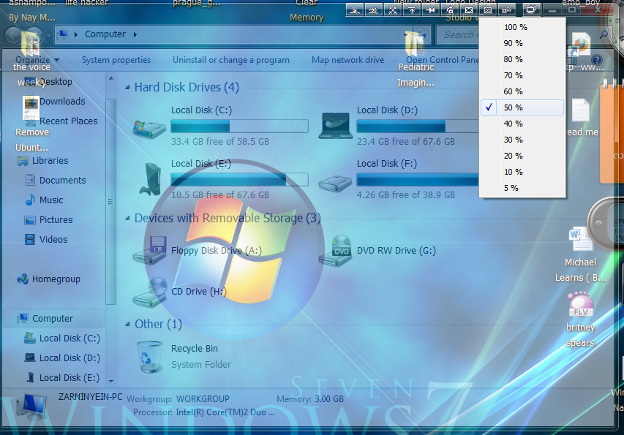624x435 pixels.
Task: Click Map network drive
Action: point(347,60)
